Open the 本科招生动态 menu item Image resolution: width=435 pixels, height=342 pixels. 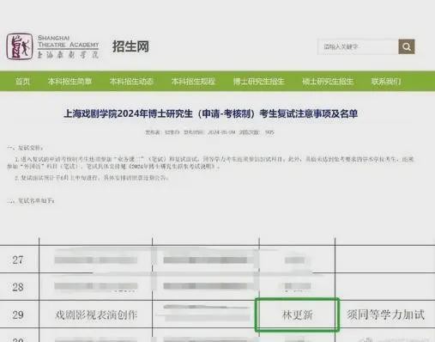[x=131, y=82]
